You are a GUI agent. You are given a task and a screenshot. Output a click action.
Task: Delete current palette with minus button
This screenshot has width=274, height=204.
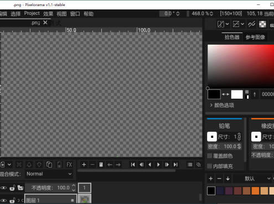coord(219,179)
